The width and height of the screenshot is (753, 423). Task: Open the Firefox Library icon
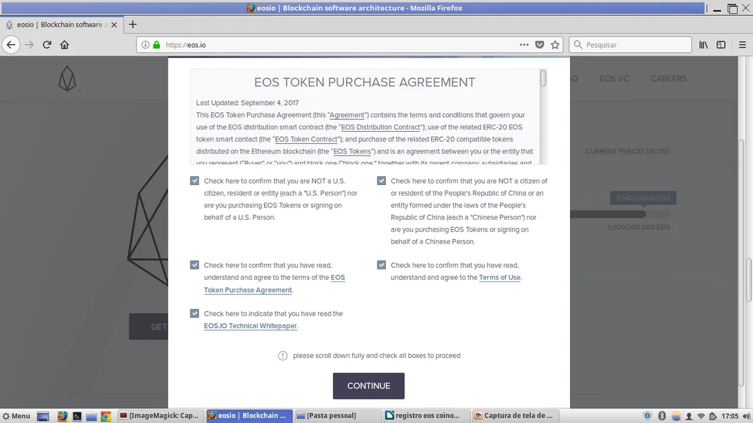(704, 45)
